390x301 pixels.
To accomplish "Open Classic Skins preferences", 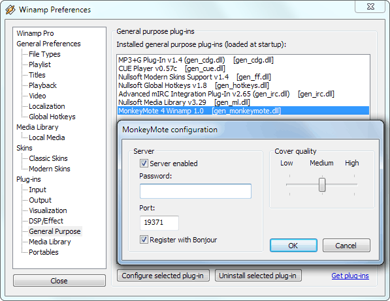I will tap(48, 158).
